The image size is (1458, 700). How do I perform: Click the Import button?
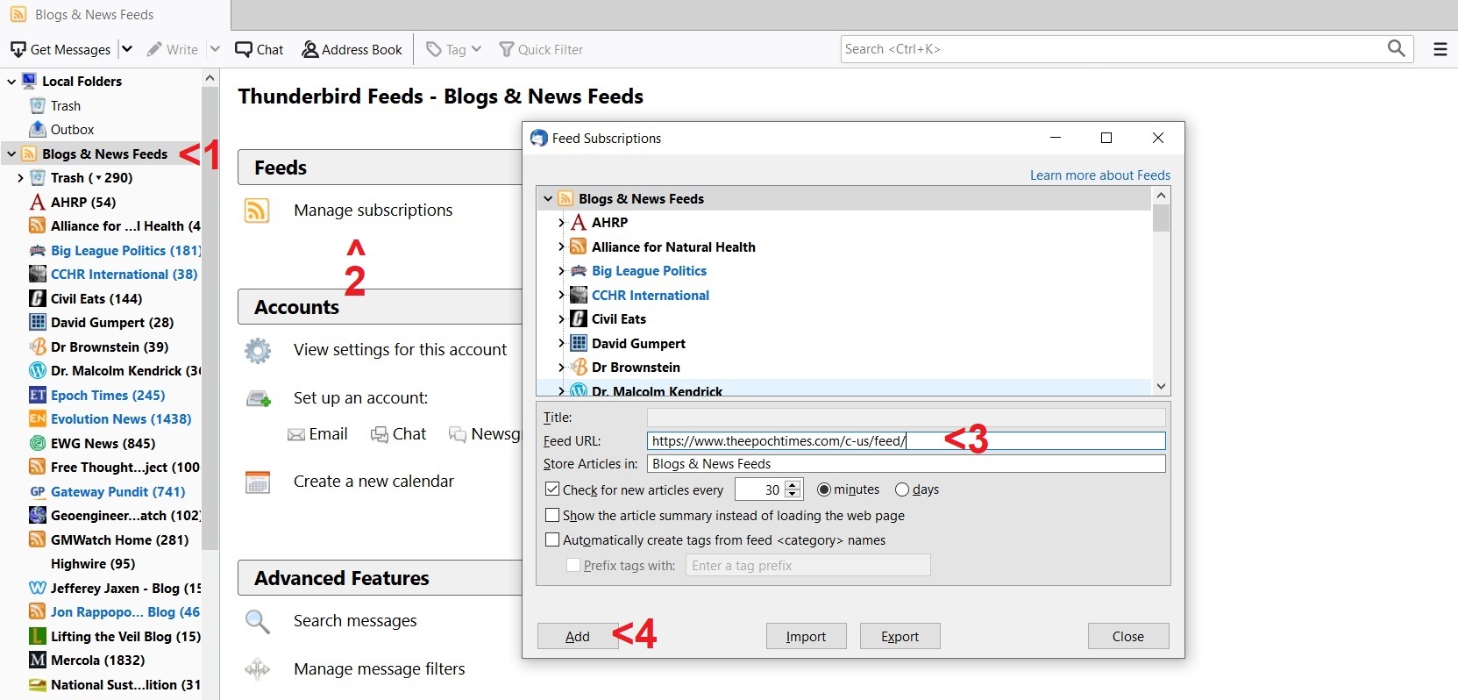click(807, 637)
